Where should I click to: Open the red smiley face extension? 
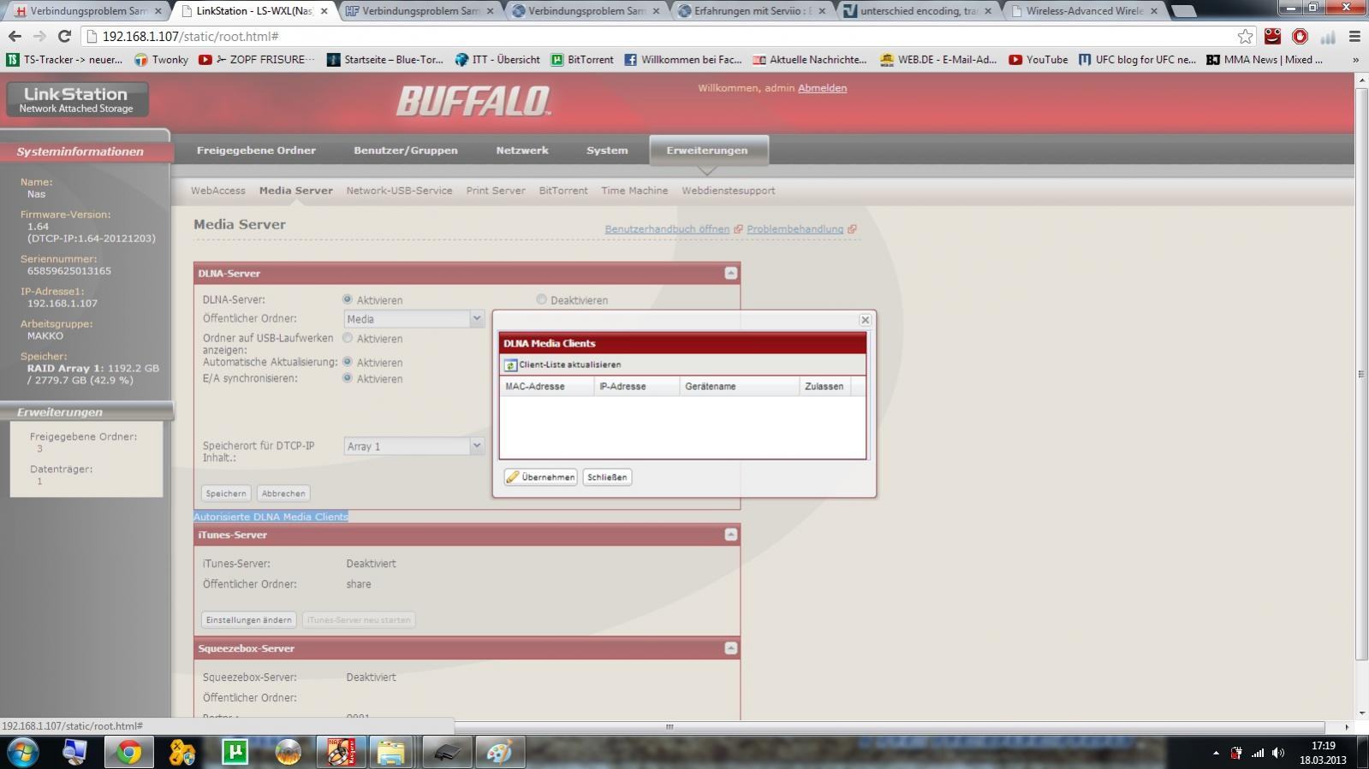pos(1273,37)
